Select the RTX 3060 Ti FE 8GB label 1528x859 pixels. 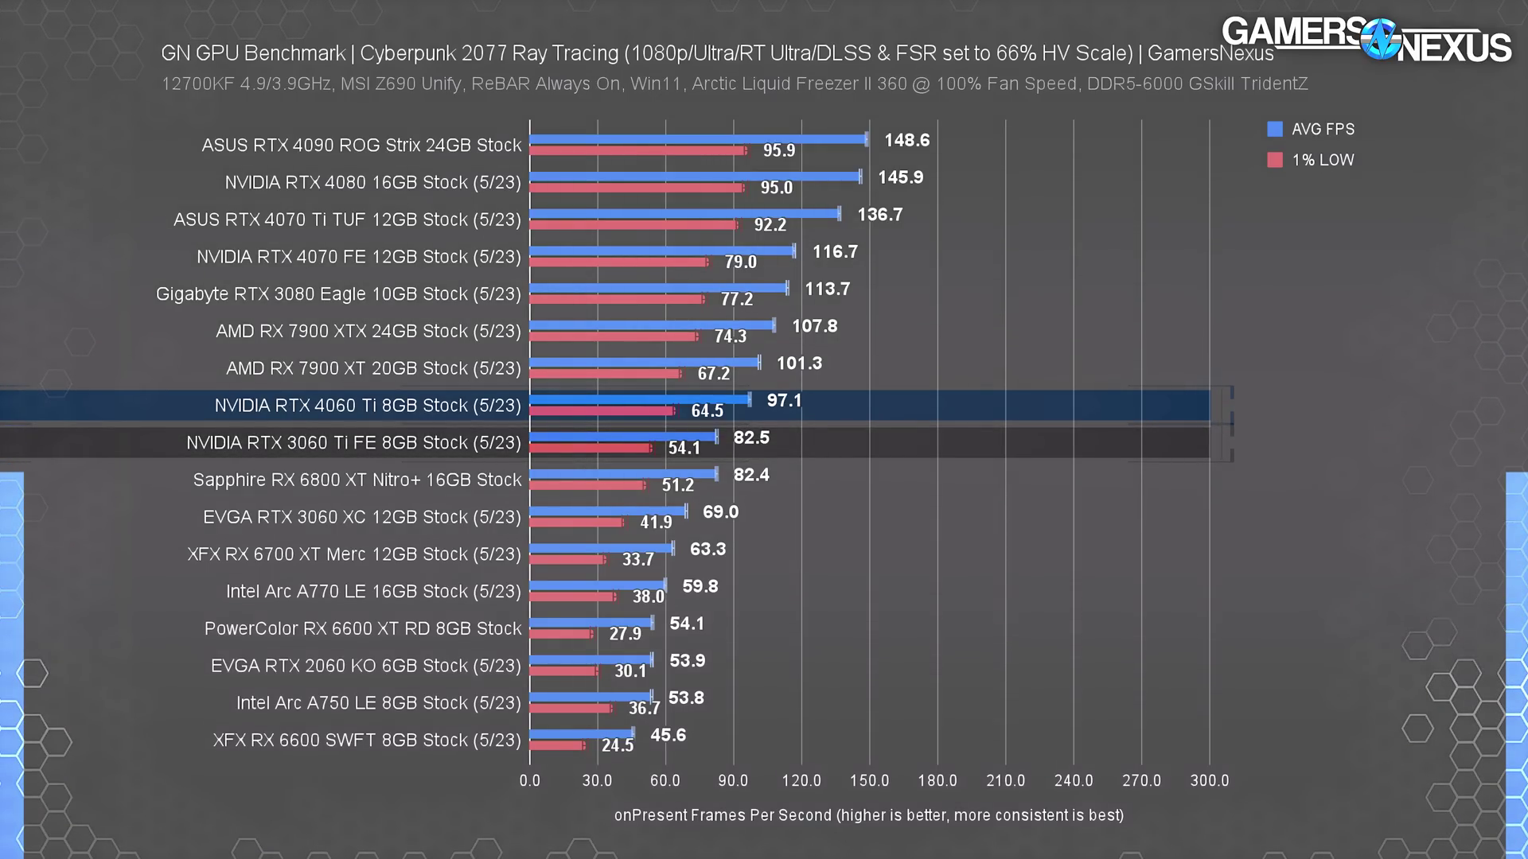click(x=353, y=443)
